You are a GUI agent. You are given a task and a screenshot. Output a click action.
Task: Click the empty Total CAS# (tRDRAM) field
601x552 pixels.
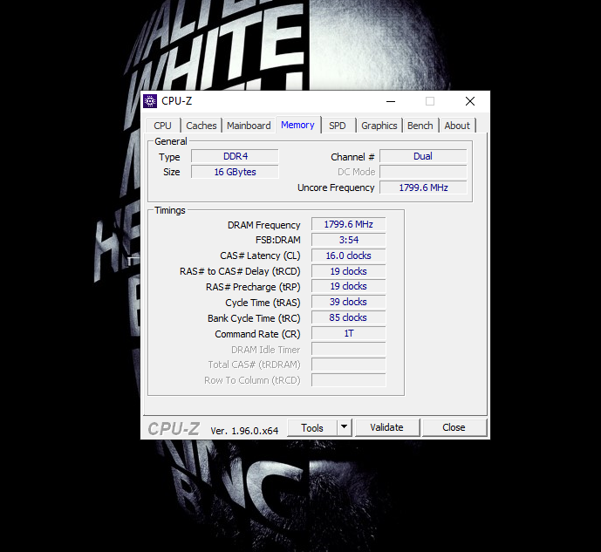pyautogui.click(x=348, y=365)
